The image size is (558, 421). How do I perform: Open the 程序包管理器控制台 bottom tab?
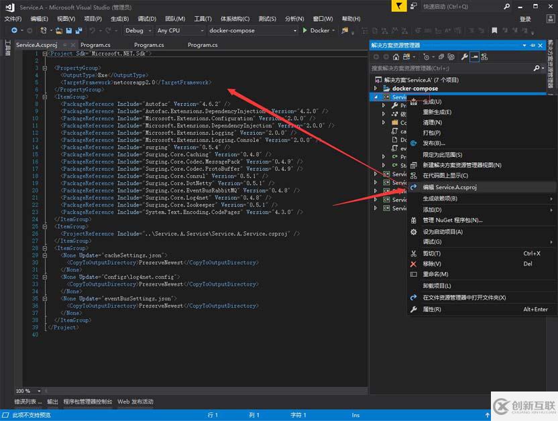[x=88, y=402]
